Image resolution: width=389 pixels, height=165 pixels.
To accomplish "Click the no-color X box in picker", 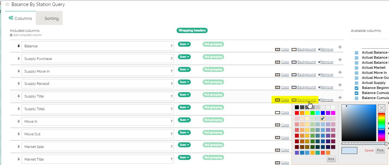I will (x=382, y=108).
